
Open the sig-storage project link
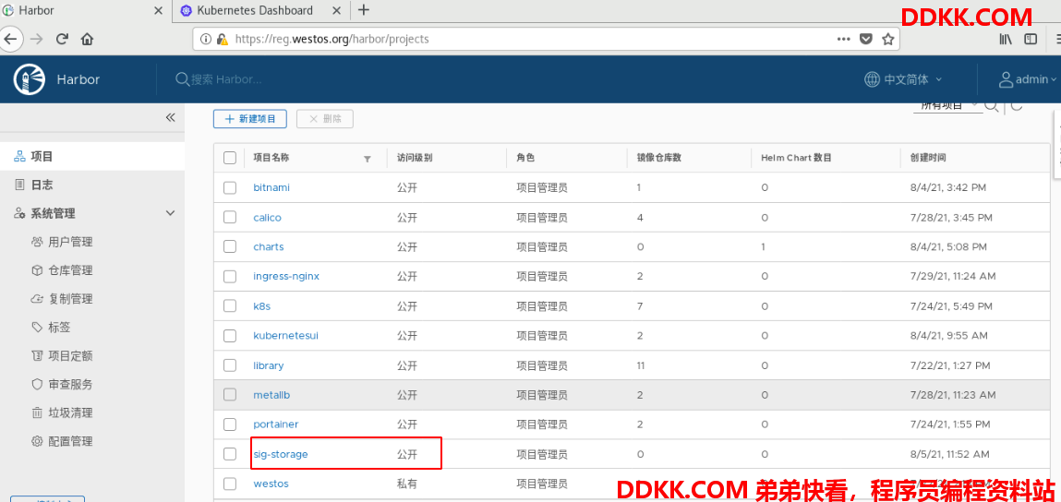[x=281, y=454]
